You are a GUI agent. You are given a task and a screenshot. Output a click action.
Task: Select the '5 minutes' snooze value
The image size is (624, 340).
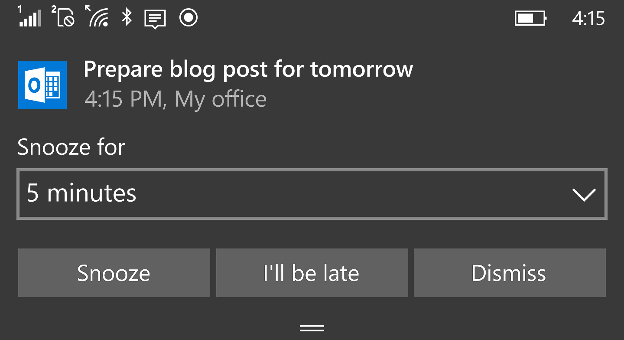pyautogui.click(x=82, y=193)
